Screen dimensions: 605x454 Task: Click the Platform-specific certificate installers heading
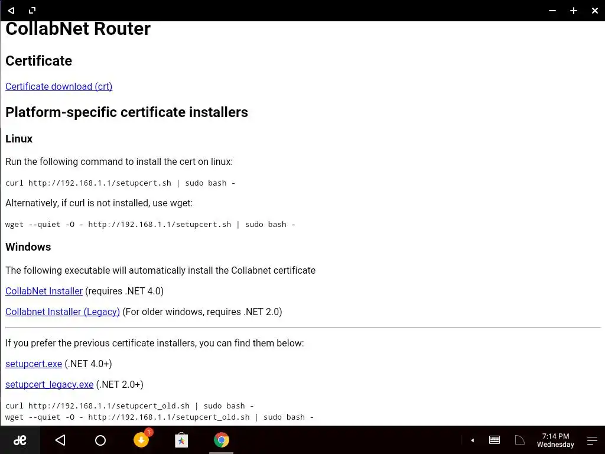tap(126, 112)
